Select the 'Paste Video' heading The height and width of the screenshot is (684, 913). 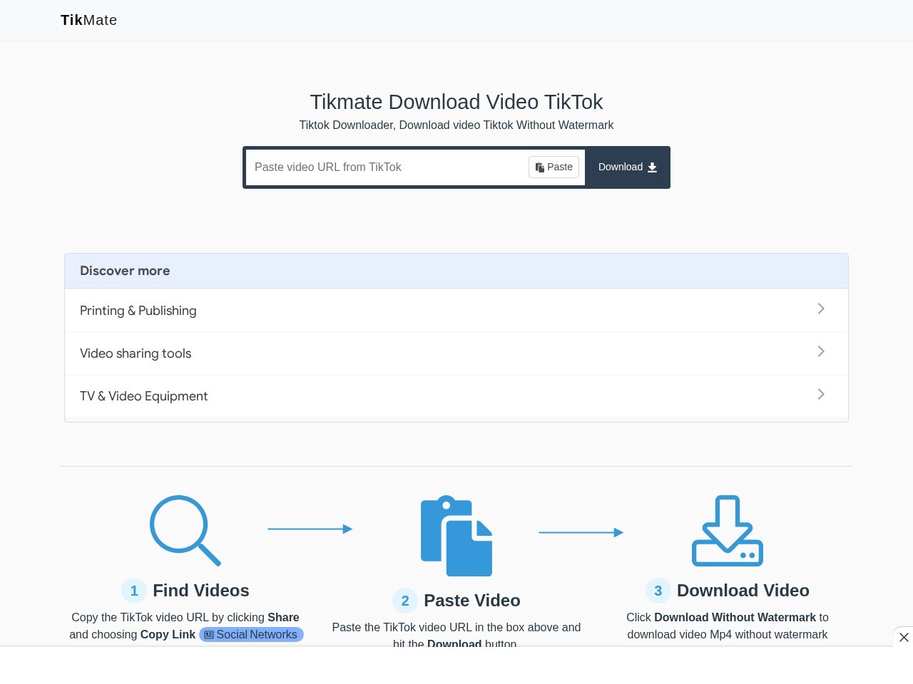(x=472, y=601)
